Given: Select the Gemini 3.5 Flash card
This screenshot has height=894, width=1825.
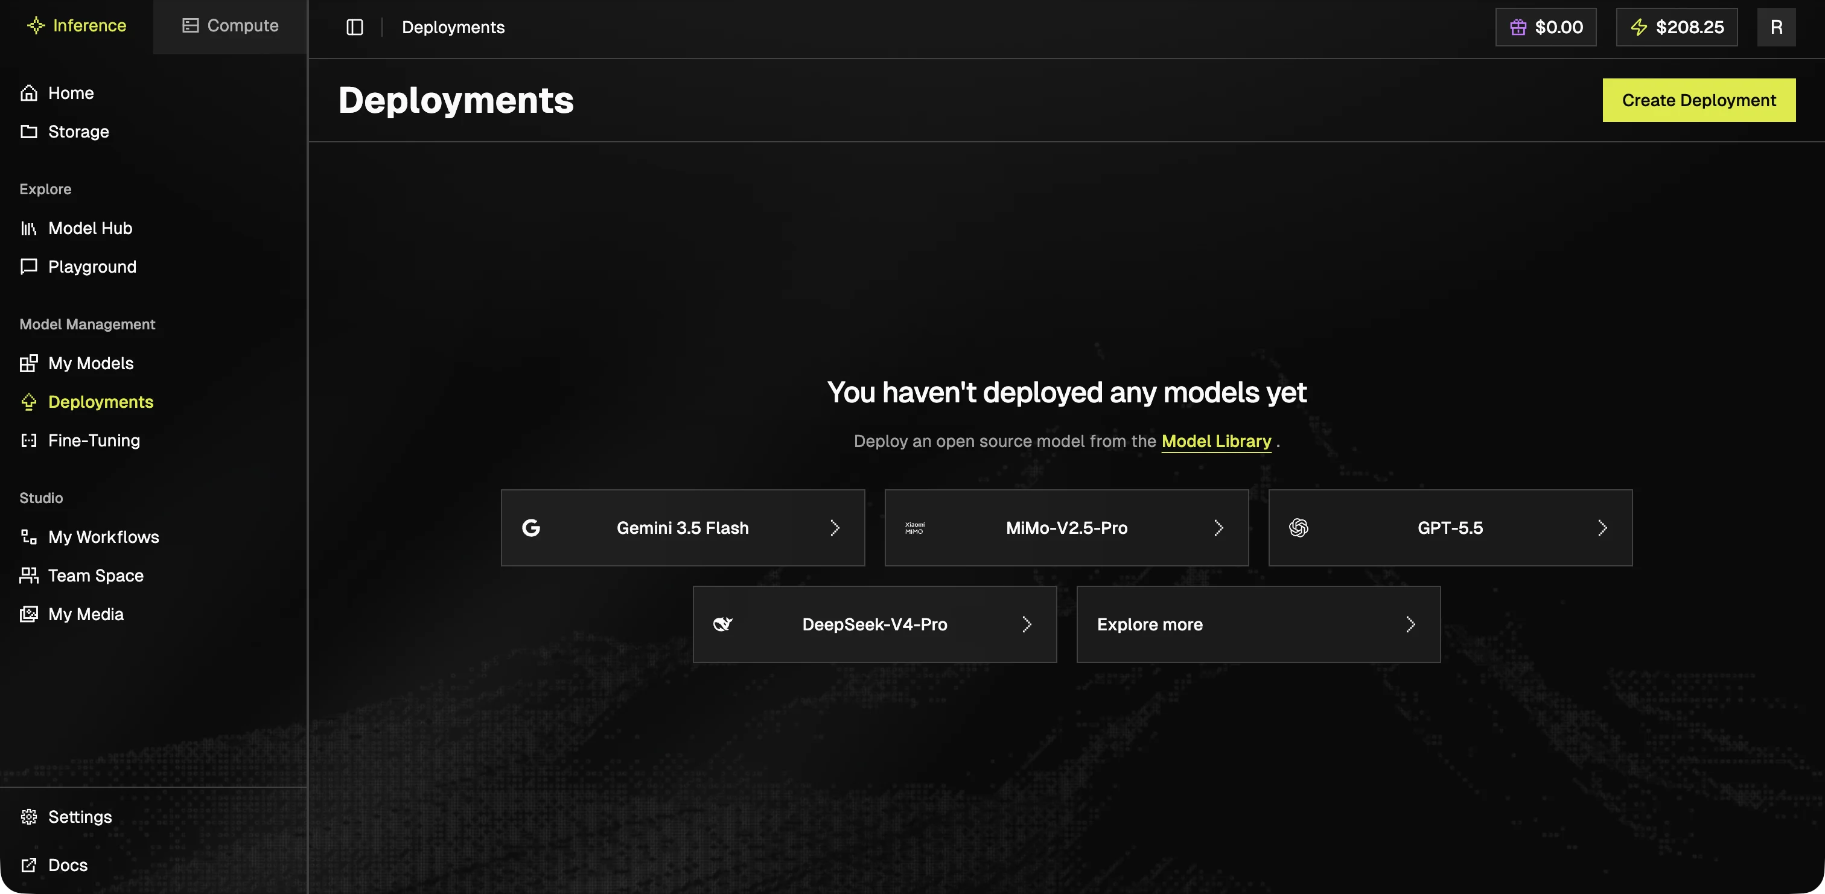Looking at the screenshot, I should coord(683,528).
